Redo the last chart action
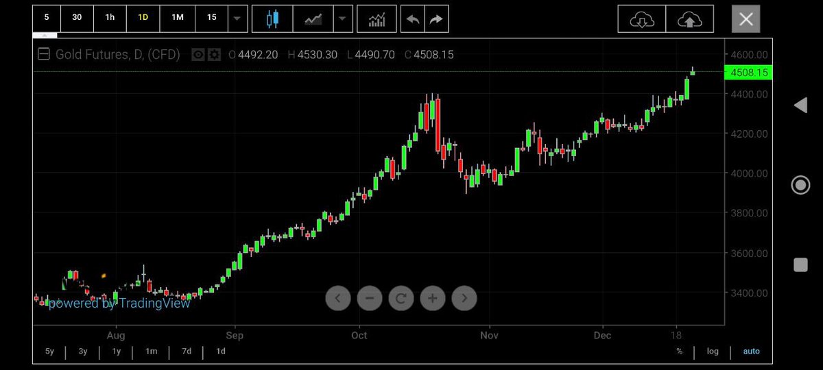Screen dimensions: 823x370 tap(436, 19)
